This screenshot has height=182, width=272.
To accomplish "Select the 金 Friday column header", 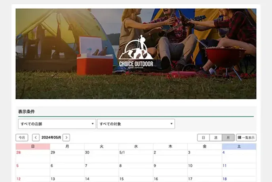I will point(204,146).
